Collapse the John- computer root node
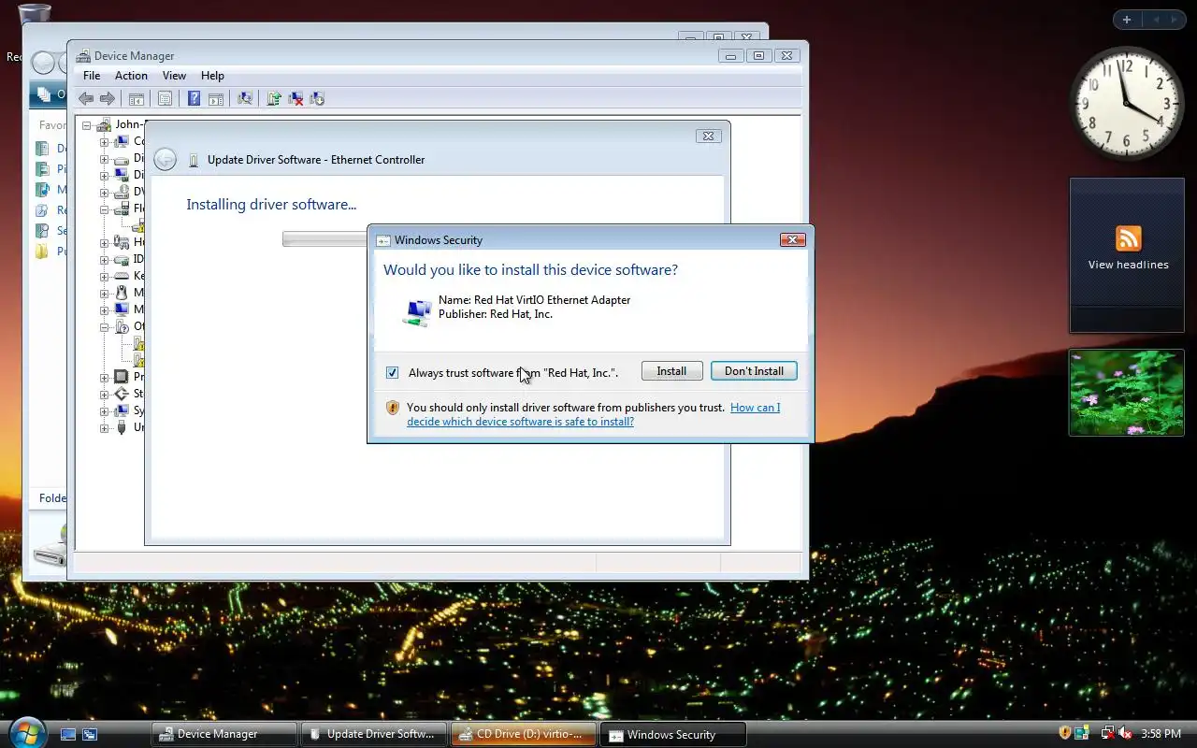 [x=87, y=125]
